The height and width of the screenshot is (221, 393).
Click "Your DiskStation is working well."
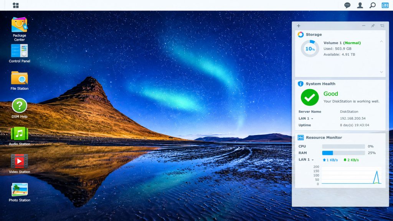[x=351, y=101]
